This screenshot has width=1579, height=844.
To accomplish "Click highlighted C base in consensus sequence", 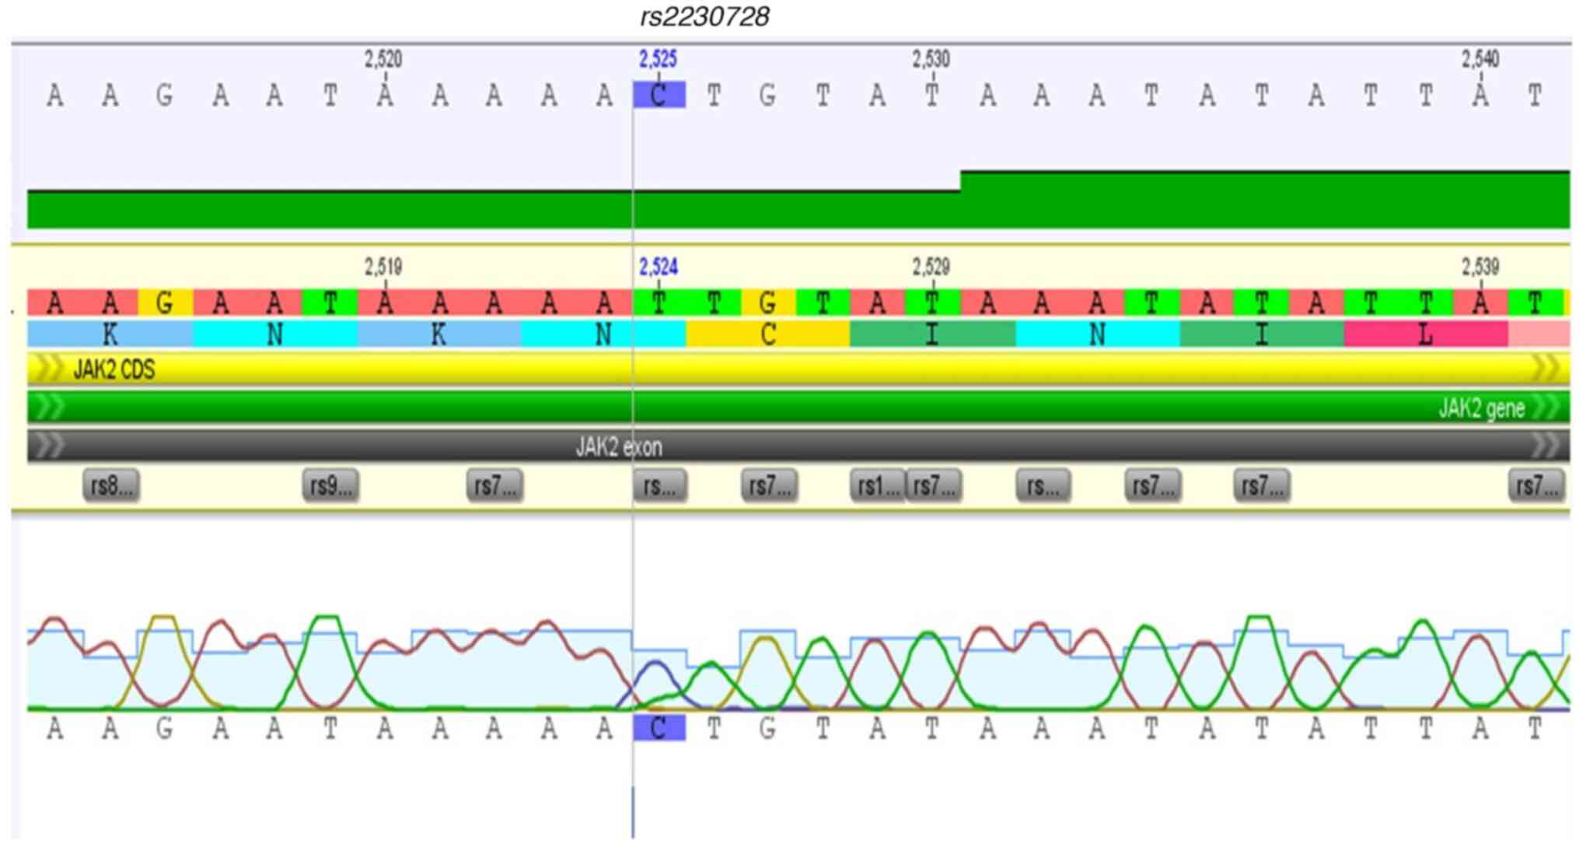I will click(x=659, y=95).
